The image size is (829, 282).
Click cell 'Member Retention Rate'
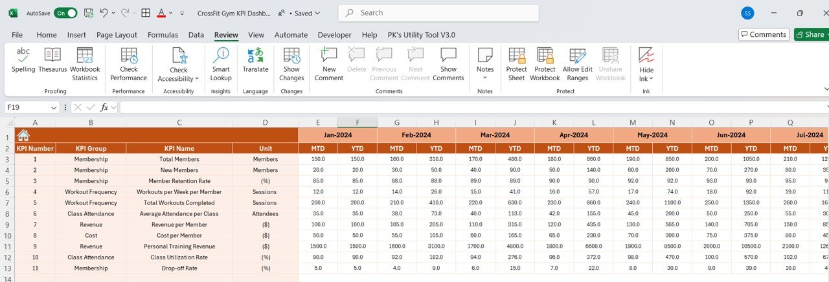(179, 181)
